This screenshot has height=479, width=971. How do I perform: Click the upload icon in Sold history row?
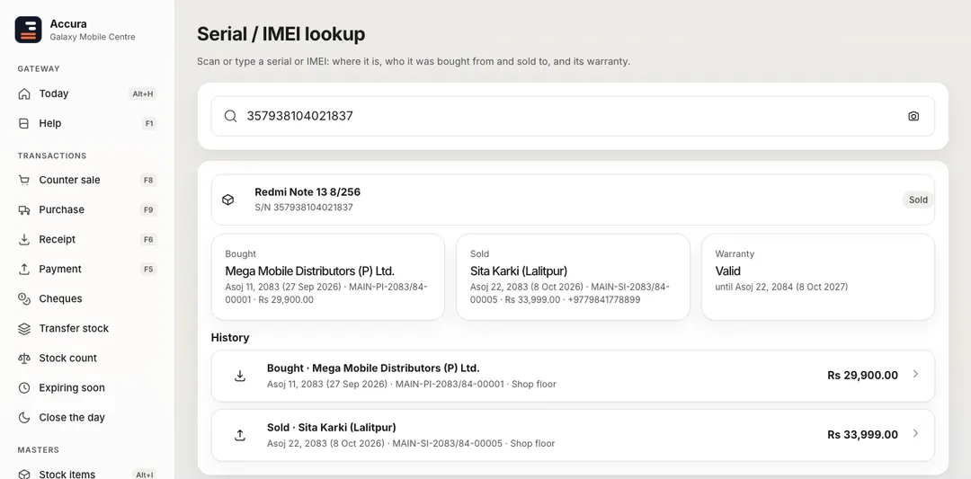pyautogui.click(x=240, y=436)
